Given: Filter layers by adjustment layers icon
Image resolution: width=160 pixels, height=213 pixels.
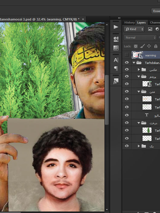Looking at the screenshot, I should click(x=157, y=29).
